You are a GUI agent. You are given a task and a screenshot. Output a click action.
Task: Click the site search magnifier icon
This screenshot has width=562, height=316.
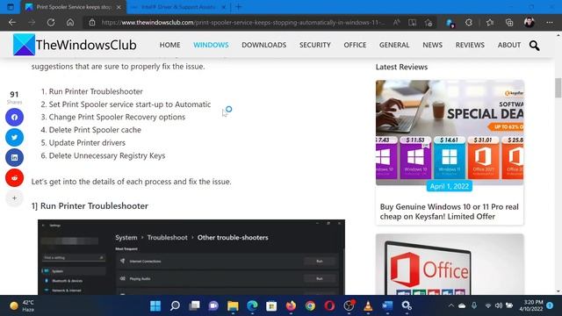pos(534,46)
